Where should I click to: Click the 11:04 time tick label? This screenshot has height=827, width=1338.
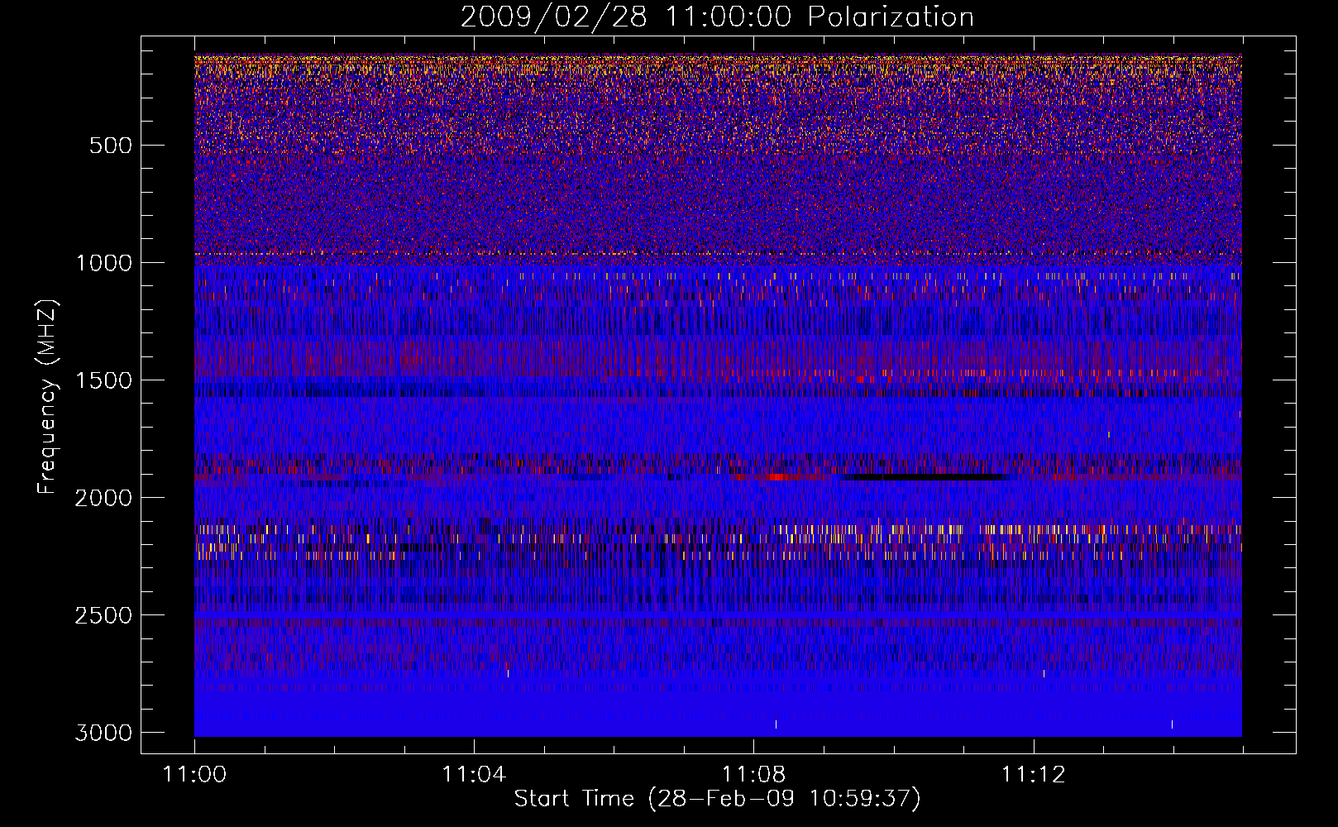pos(474,775)
